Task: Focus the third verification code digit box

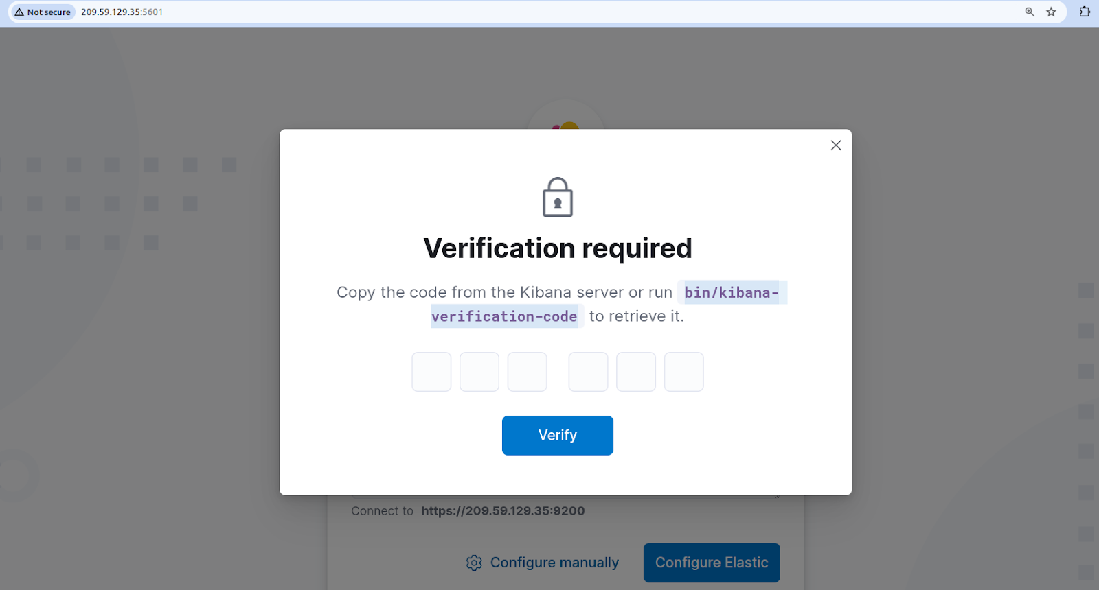Action: (527, 372)
